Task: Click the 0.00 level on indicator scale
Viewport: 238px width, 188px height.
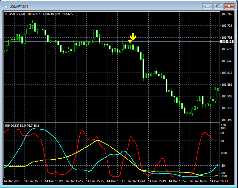Action: (x=224, y=153)
